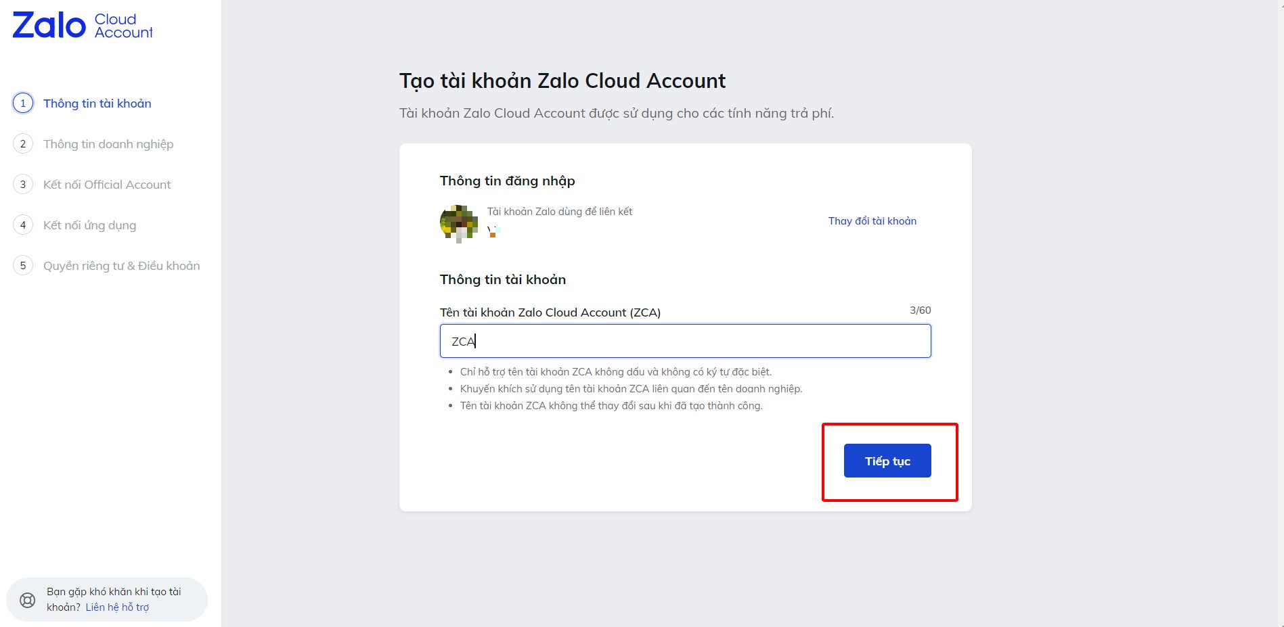
Task: Click the support lifebuoy icon
Action: point(28,600)
